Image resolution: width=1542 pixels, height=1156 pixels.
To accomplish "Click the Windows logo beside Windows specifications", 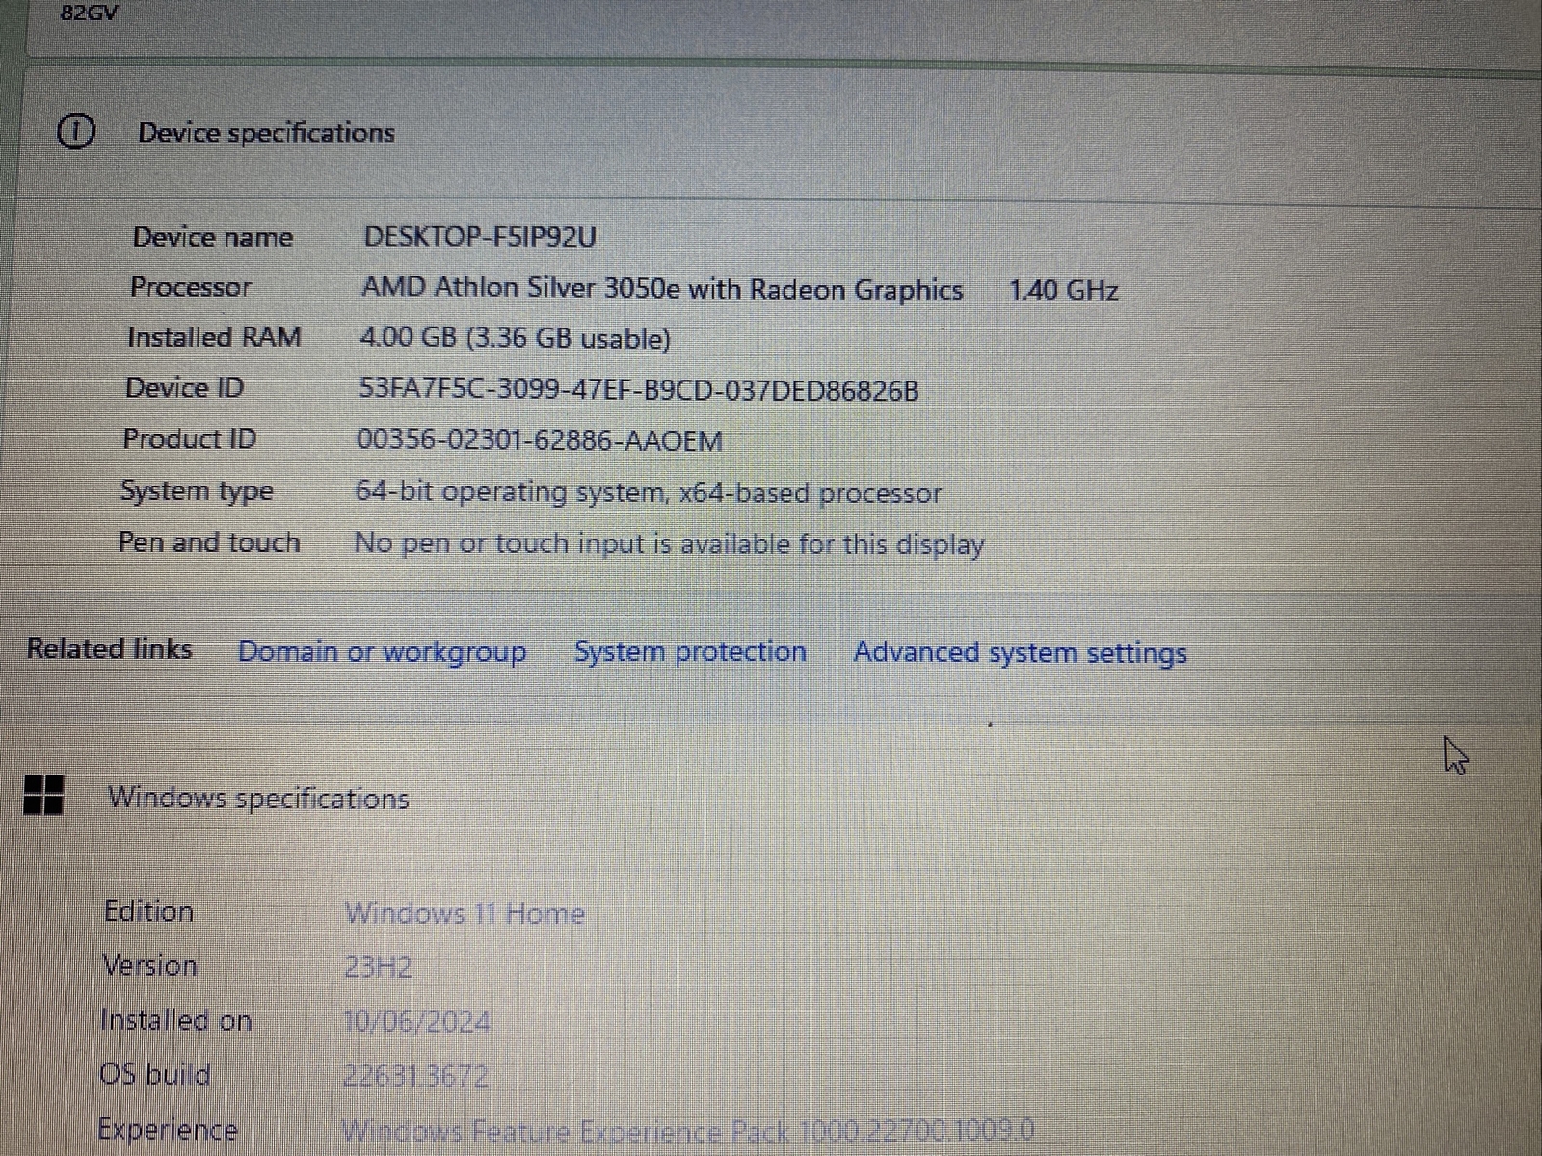I will [44, 795].
